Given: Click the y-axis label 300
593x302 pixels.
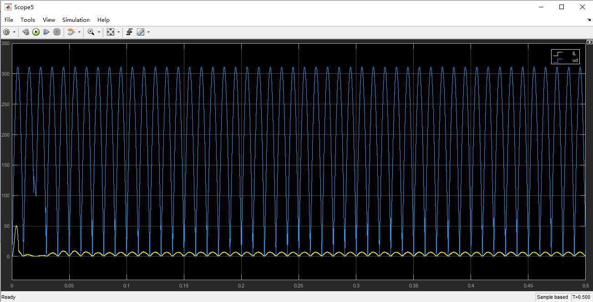Looking at the screenshot, I should (x=6, y=74).
